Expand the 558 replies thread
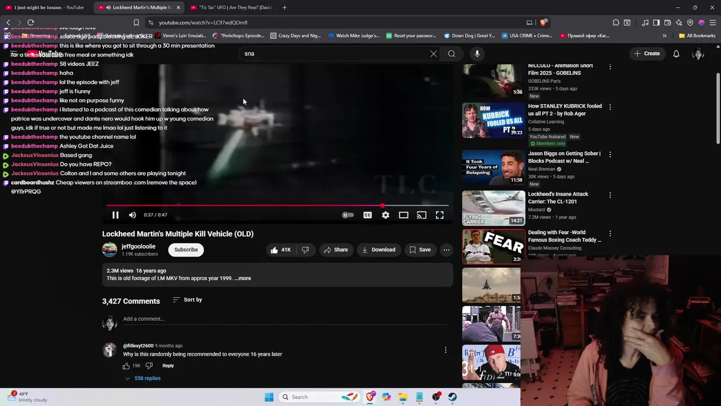 click(x=143, y=378)
